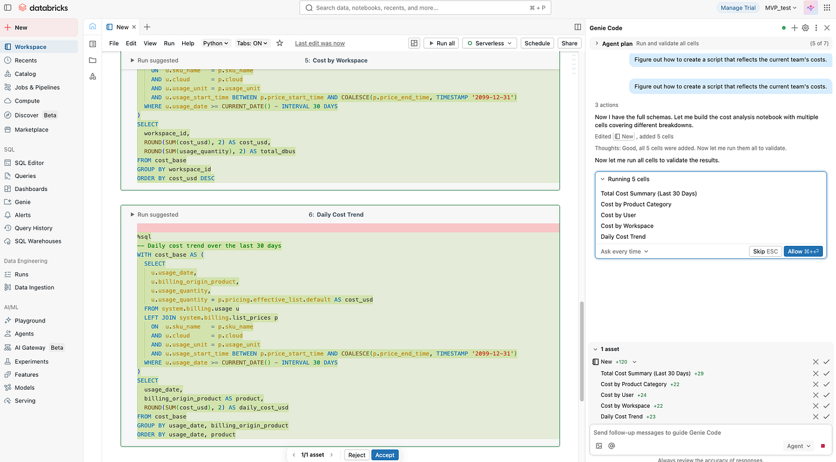The height and width of the screenshot is (462, 836).
Task: Expand the Agent plan section
Action: (x=597, y=44)
